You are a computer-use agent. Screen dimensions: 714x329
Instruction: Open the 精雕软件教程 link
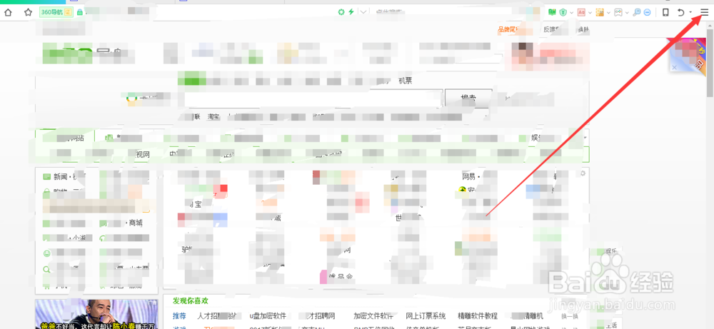point(478,316)
